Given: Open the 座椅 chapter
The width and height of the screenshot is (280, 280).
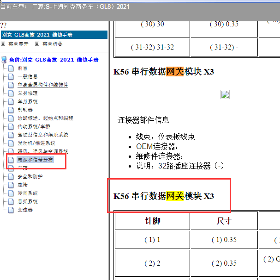Looking at the screenshot, I should point(23,185).
